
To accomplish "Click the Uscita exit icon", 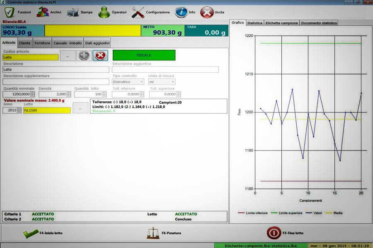I will (x=206, y=12).
